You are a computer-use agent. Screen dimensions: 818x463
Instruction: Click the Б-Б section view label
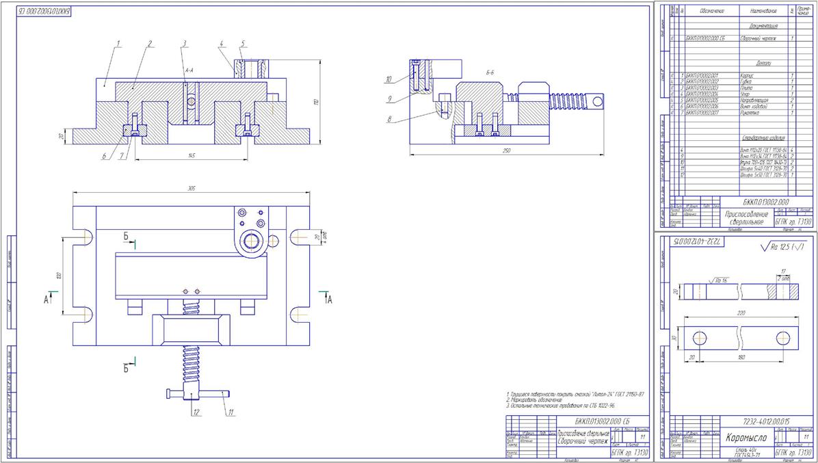point(489,73)
